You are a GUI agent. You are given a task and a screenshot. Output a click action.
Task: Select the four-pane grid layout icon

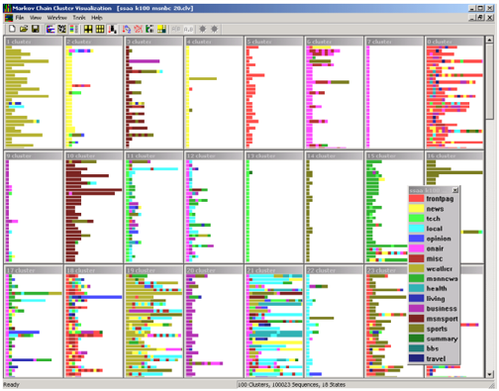click(x=88, y=29)
